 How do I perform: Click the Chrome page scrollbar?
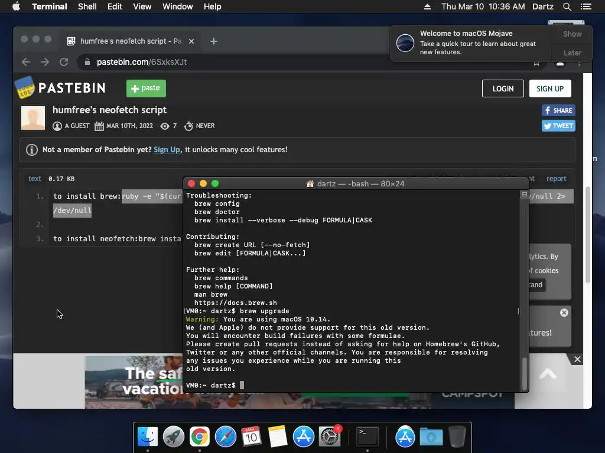click(x=587, y=235)
